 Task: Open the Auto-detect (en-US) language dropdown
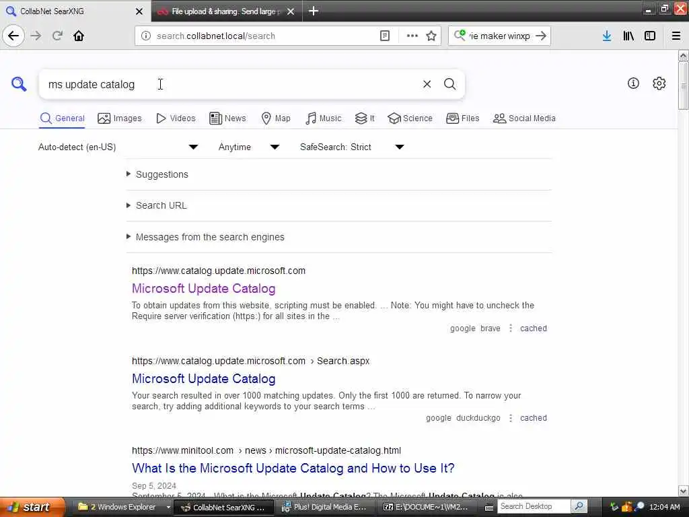point(118,147)
